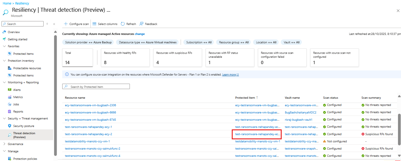Viewport: 401px width, 161px height.
Task: Open Security posture menu item
Action: pos(24,126)
